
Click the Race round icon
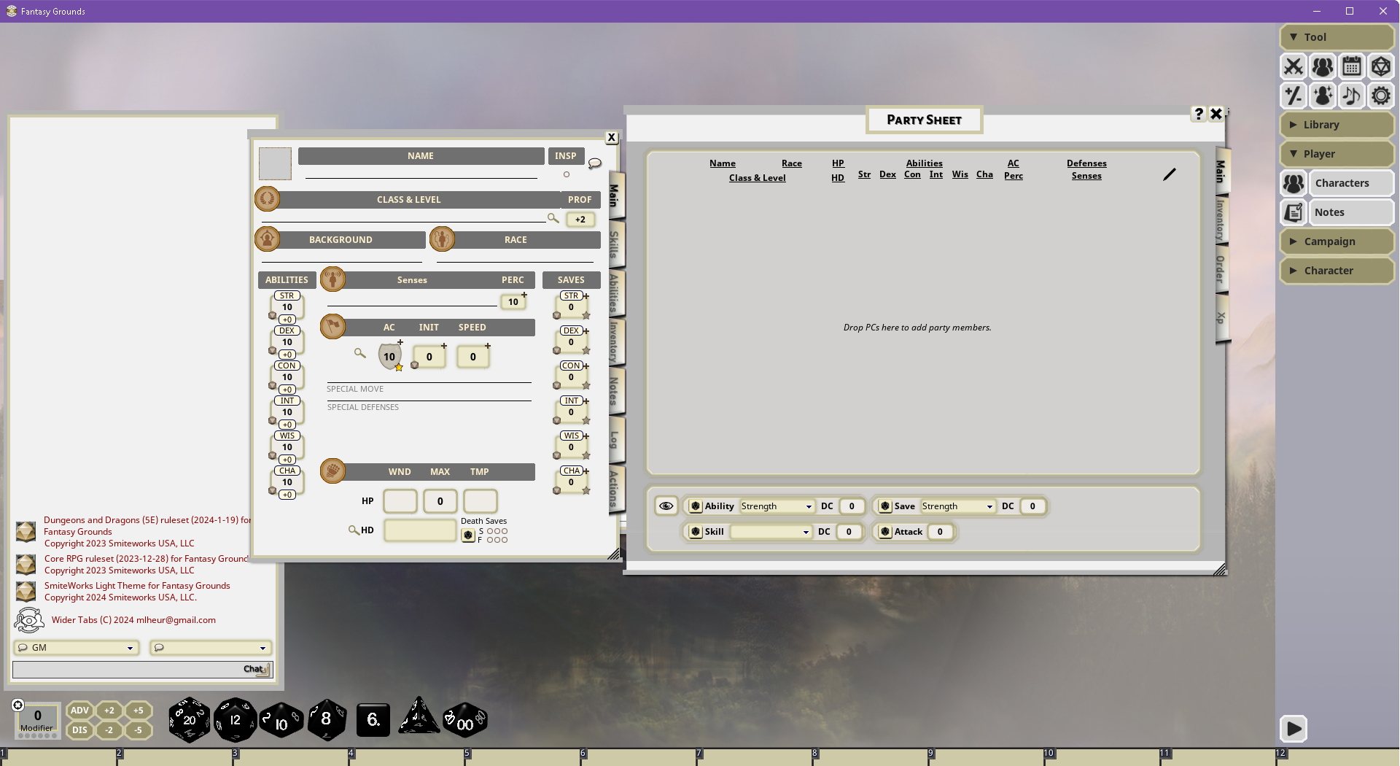[442, 239]
